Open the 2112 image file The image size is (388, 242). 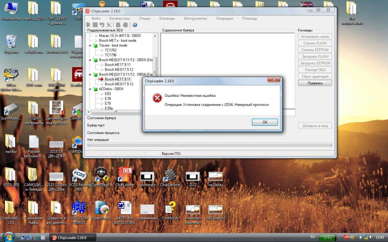[x=193, y=178]
